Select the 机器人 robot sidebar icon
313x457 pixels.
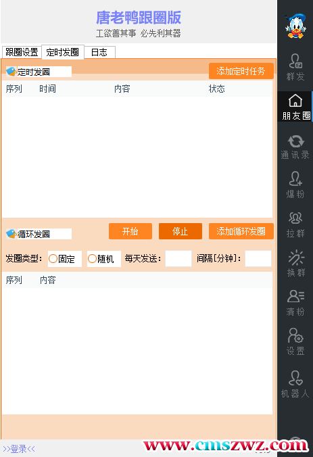coord(295,384)
